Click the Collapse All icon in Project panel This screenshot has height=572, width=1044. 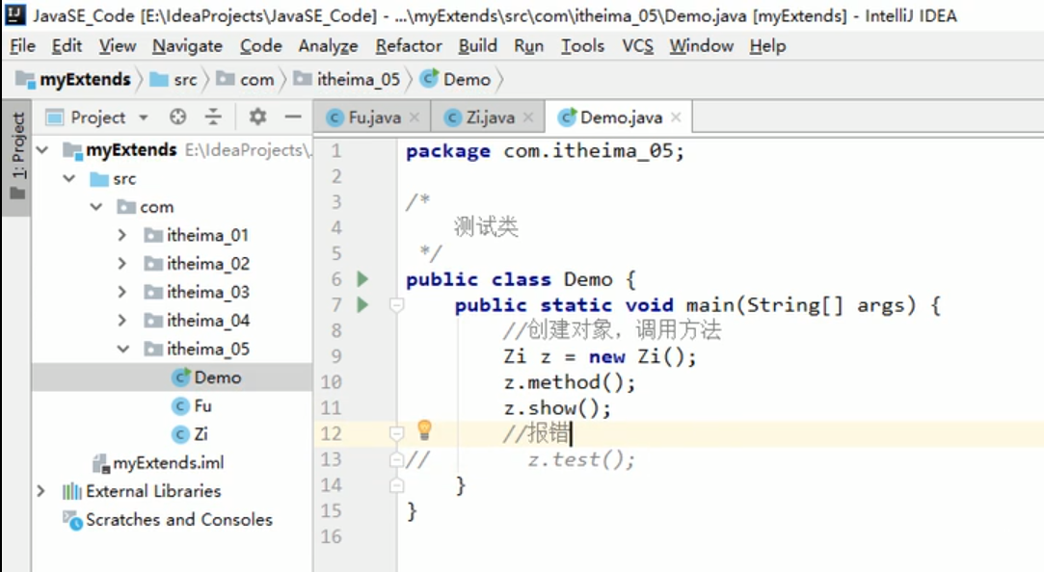pyautogui.click(x=213, y=117)
